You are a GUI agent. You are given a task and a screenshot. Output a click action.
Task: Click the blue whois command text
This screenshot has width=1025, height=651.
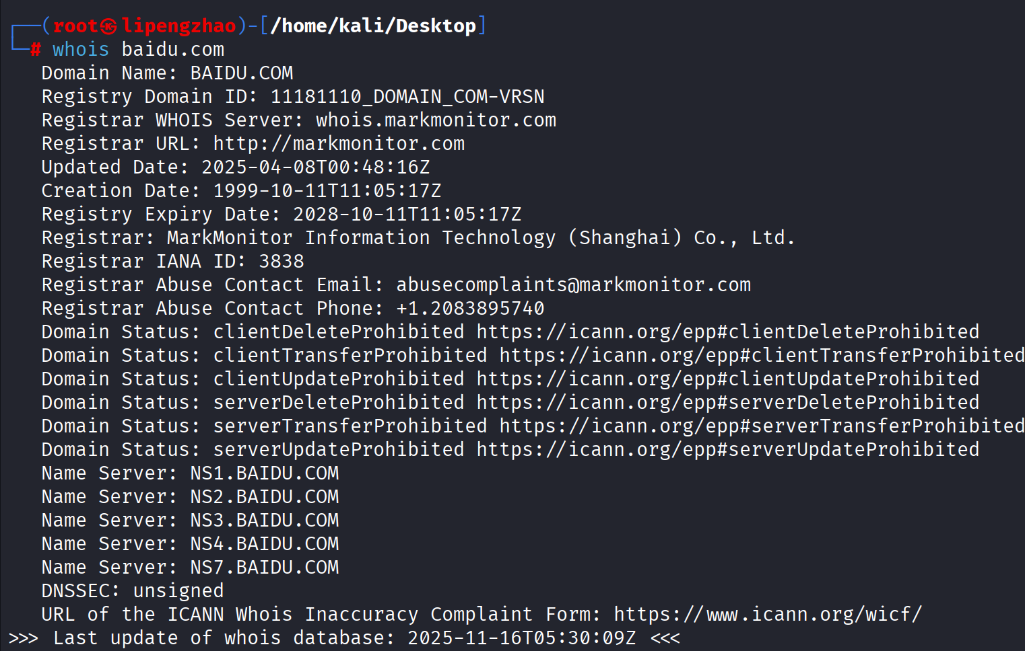pos(81,49)
